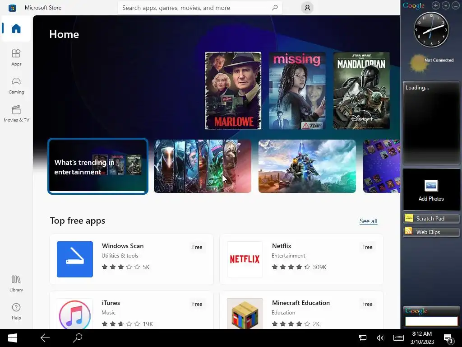Click the Windows Scan star rating
The height and width of the screenshot is (347, 462).
point(125,267)
